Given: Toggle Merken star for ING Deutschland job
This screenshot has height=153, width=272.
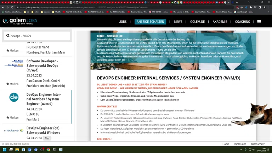Looking at the screenshot, I should pos(8,51).
